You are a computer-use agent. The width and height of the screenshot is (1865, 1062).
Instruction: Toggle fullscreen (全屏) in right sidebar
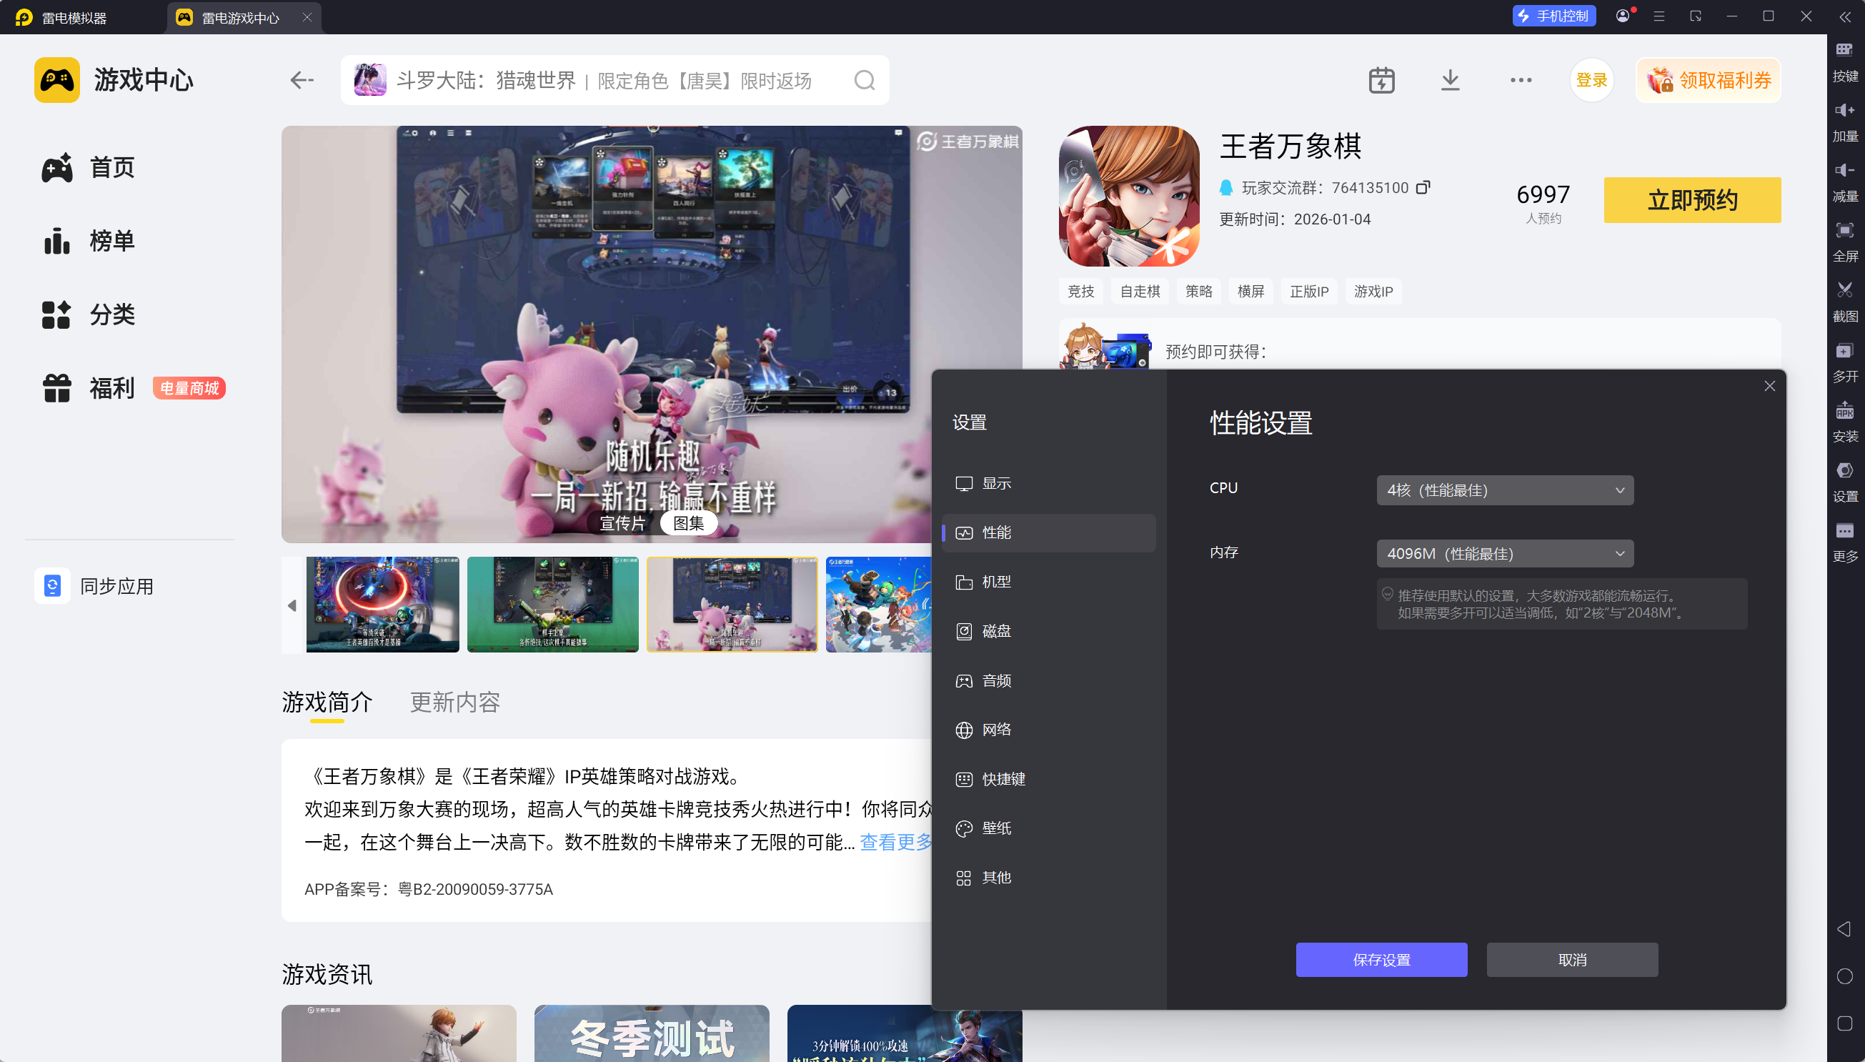(x=1844, y=231)
